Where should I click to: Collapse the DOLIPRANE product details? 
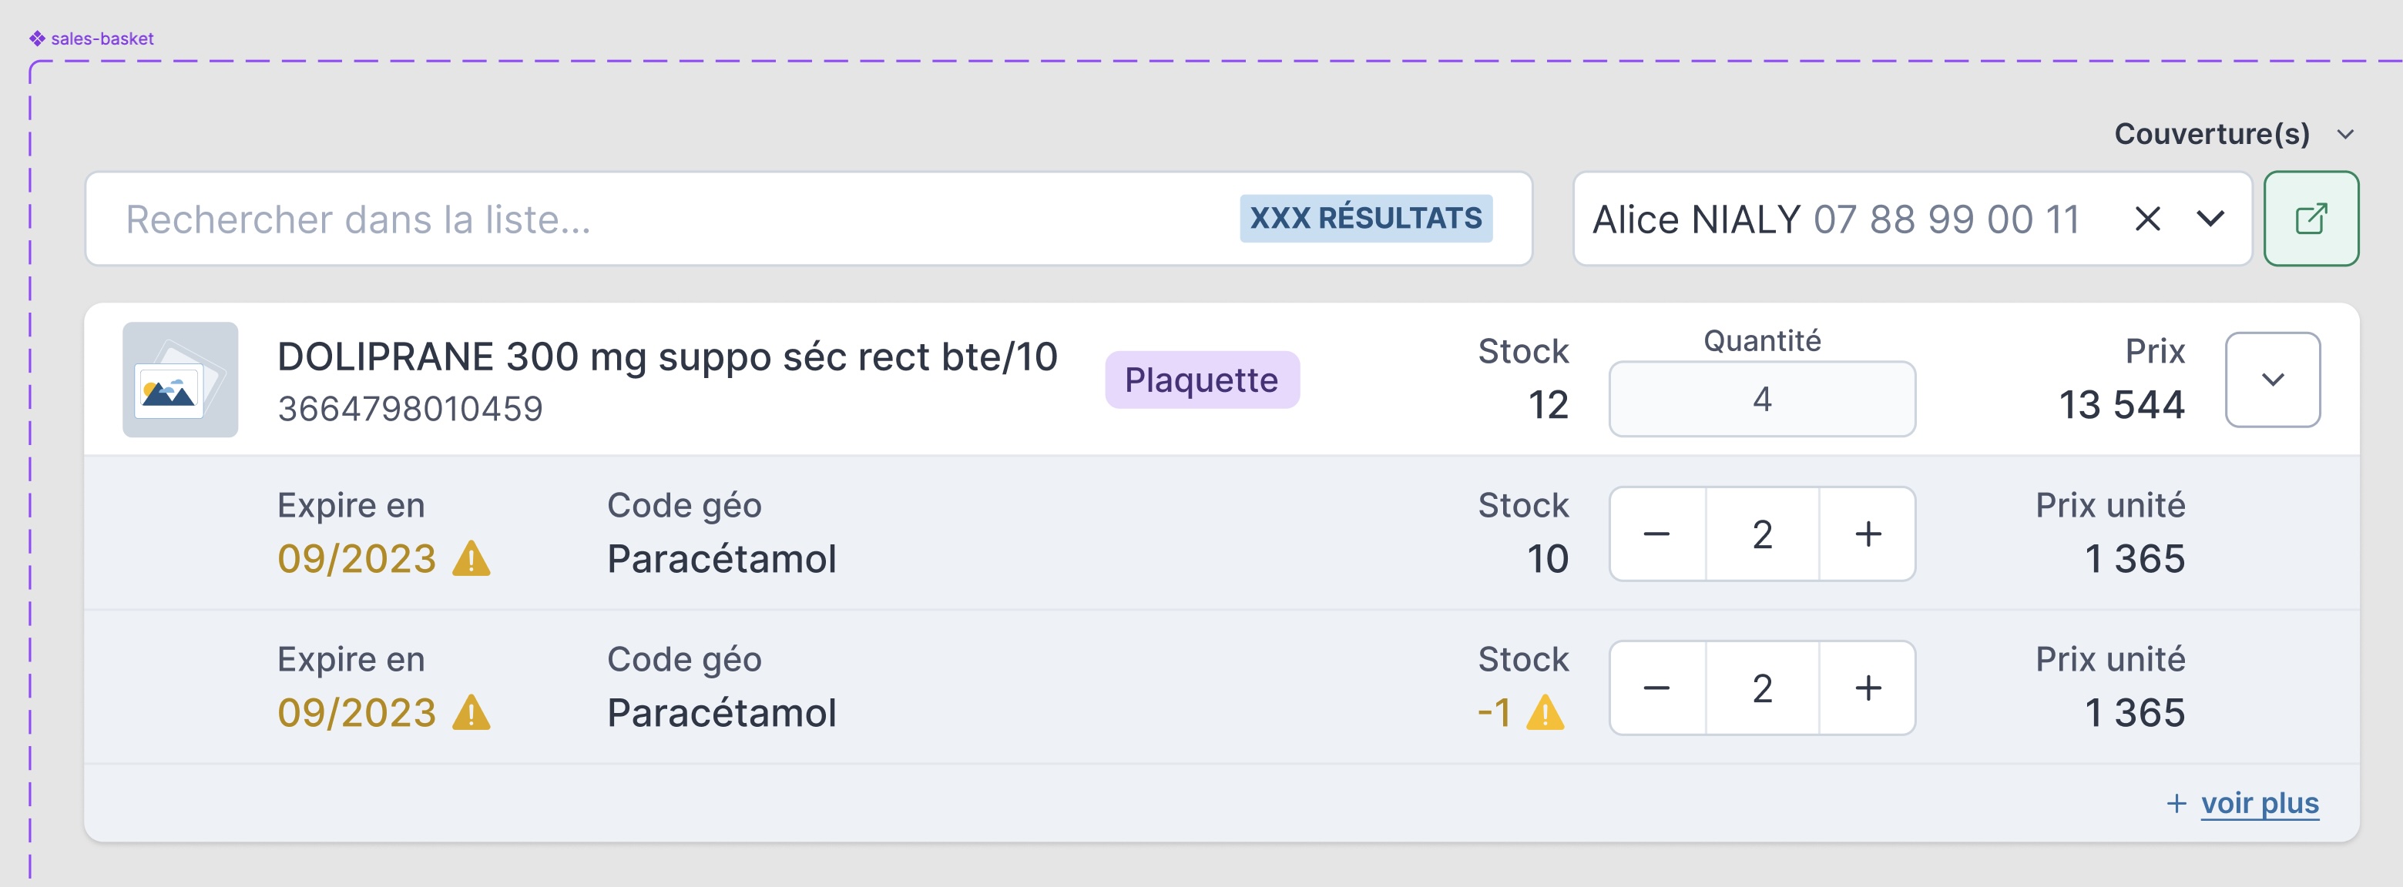[x=2272, y=380]
